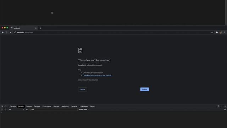Switch to the Security tab
The width and height of the screenshot is (227, 128).
74,106
